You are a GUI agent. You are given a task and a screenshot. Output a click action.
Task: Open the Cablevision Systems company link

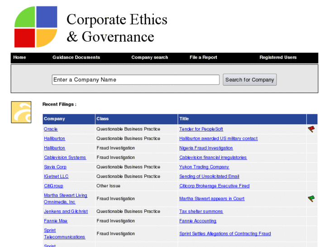coord(65,157)
